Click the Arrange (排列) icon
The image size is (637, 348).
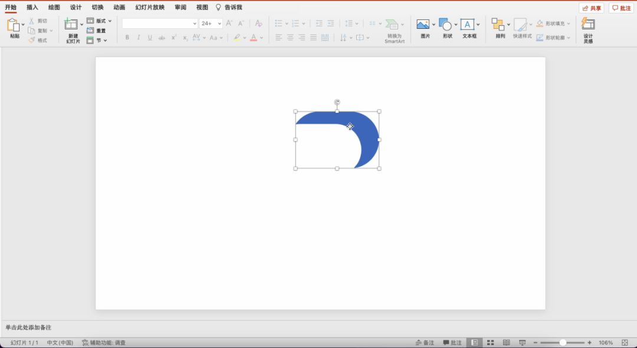[498, 25]
